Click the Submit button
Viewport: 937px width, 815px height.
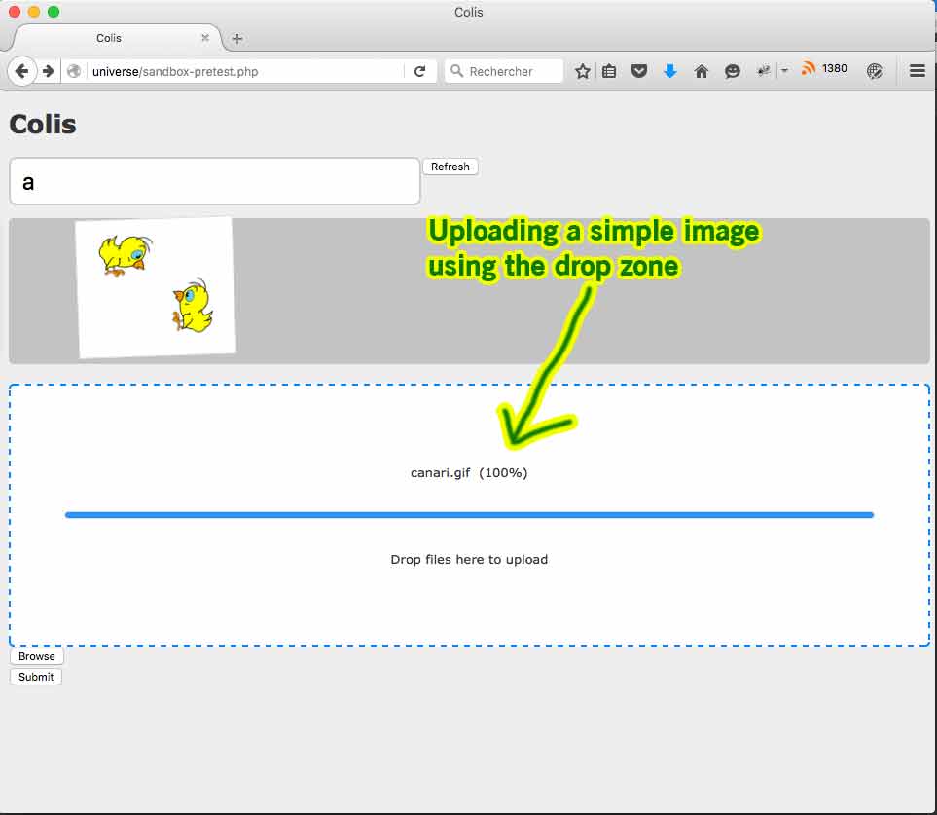(36, 677)
